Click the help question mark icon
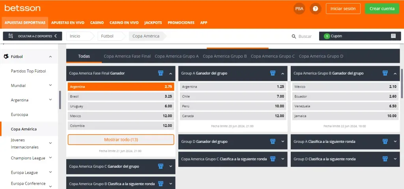Image resolution: width=404 pixels, height=189 pixels. [x=315, y=9]
